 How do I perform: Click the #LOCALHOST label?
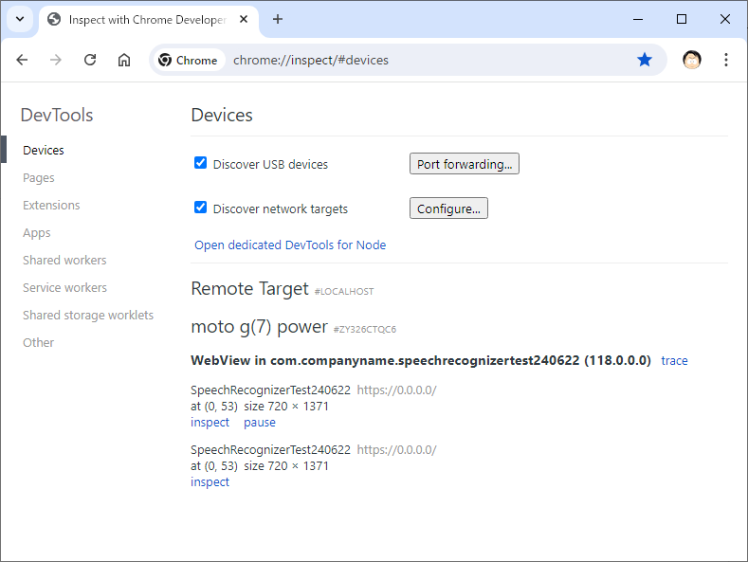pos(344,292)
